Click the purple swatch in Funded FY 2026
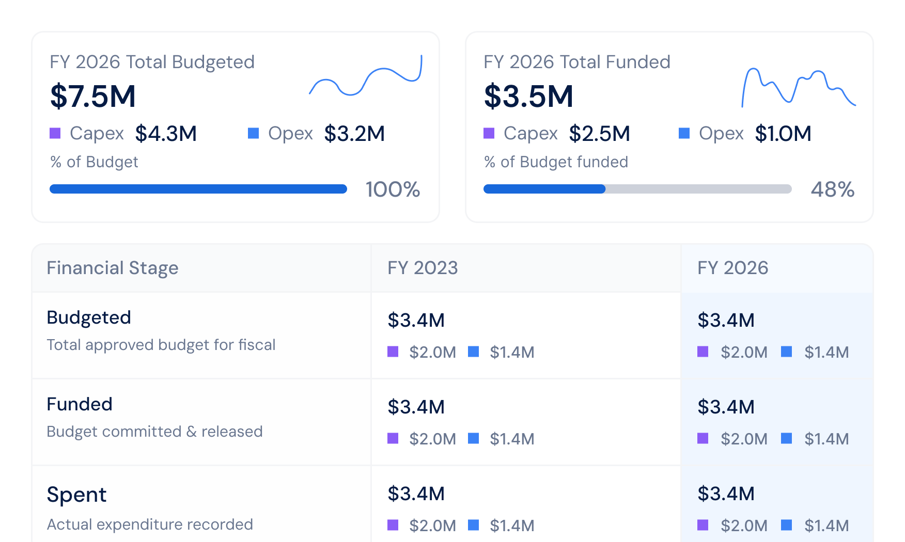Image resolution: width=905 pixels, height=542 pixels. click(703, 438)
